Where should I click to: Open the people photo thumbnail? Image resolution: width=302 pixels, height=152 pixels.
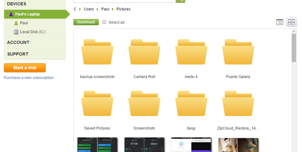point(238,145)
